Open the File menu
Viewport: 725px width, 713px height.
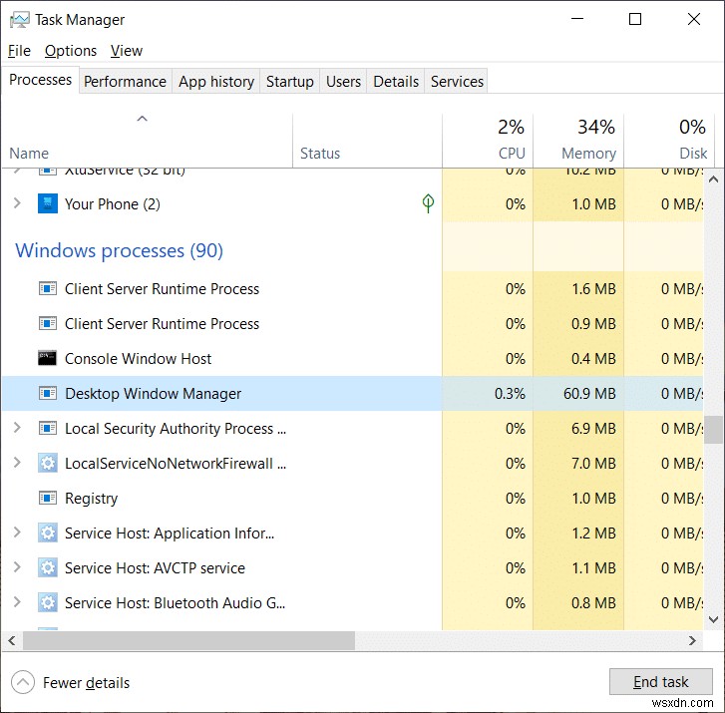tap(19, 51)
